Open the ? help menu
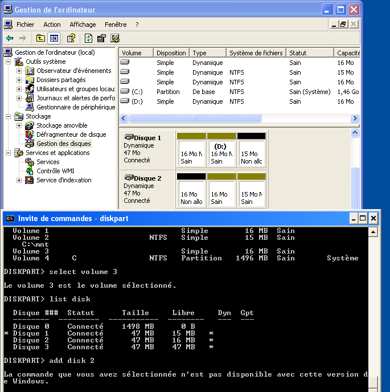 coord(137,24)
